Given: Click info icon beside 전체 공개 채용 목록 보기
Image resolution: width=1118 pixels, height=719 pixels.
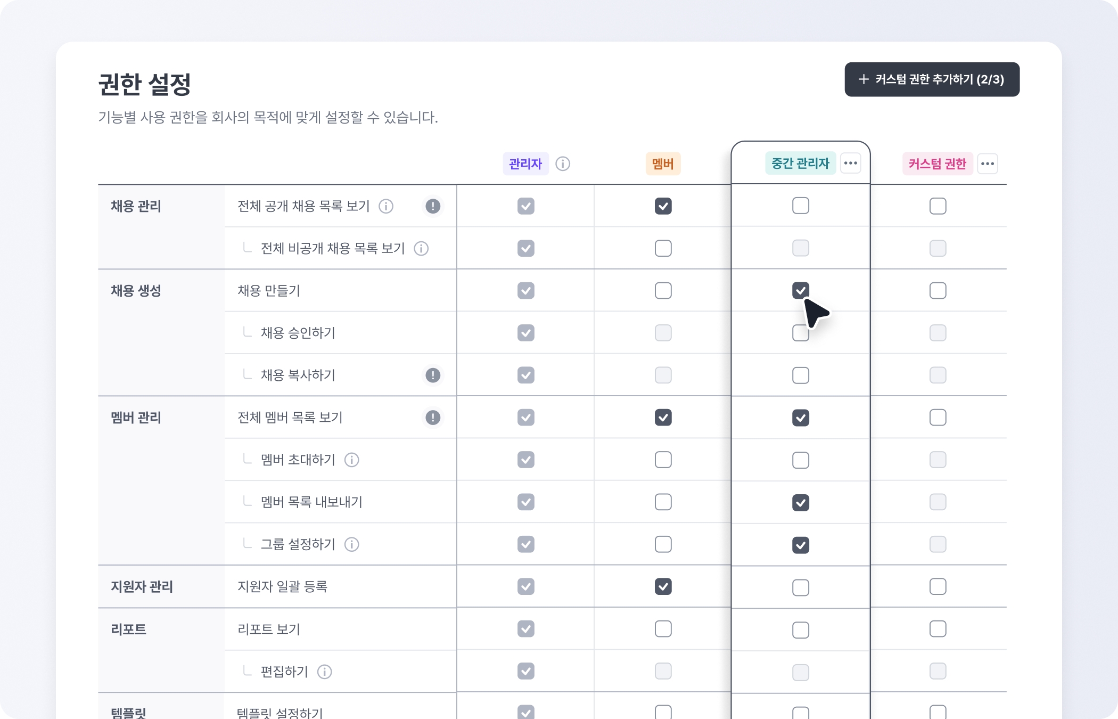Looking at the screenshot, I should coord(386,206).
